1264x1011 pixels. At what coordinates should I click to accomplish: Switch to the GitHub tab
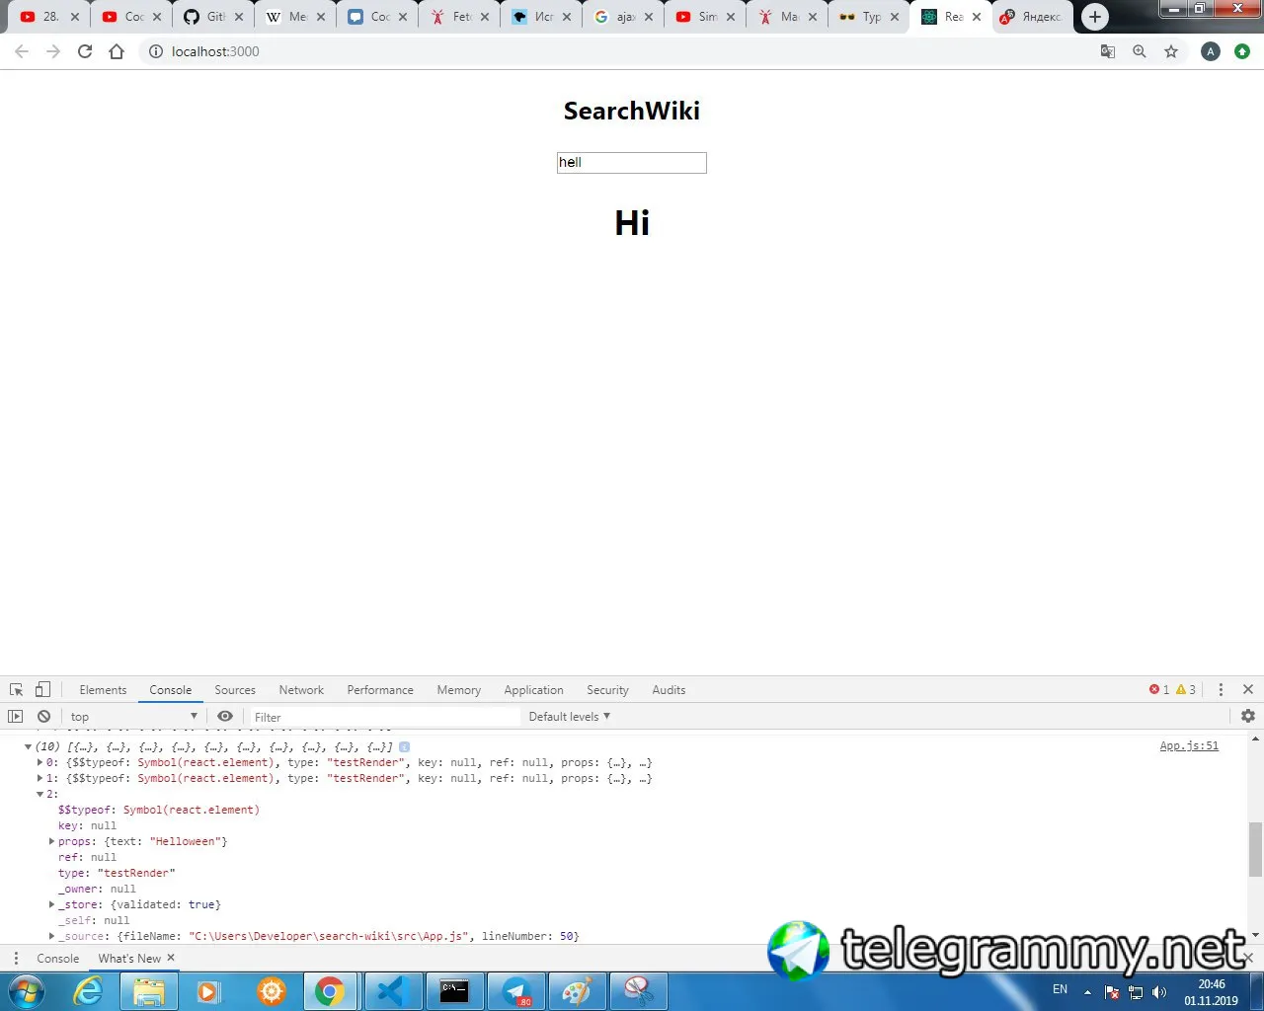click(214, 17)
